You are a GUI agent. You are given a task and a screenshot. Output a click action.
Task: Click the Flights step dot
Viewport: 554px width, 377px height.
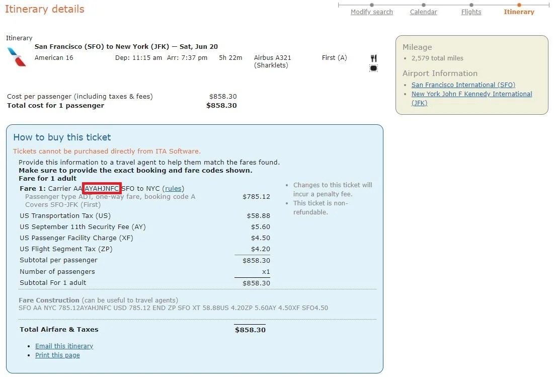(x=471, y=5)
